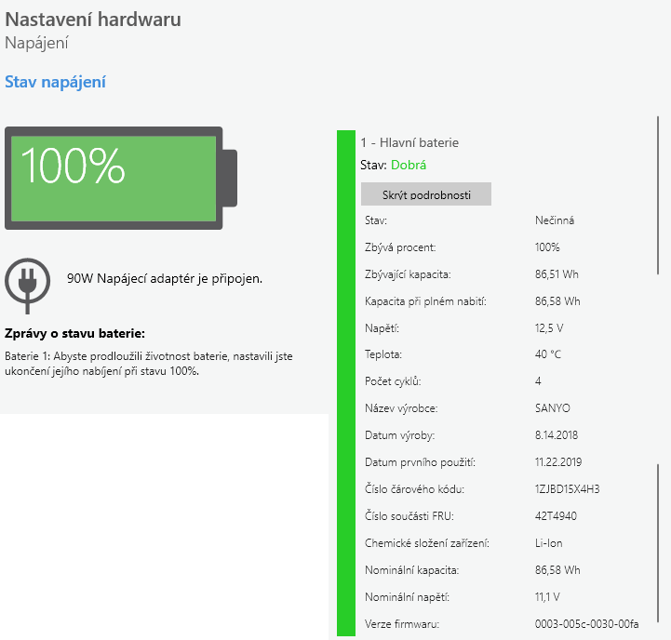This screenshot has width=671, height=640.
Task: Select the remaining capacity value 86,51 Wh
Action: pos(557,274)
